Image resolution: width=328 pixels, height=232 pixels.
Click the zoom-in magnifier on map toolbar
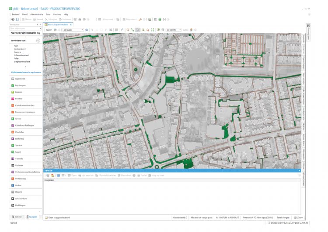pyautogui.click(x=143, y=30)
